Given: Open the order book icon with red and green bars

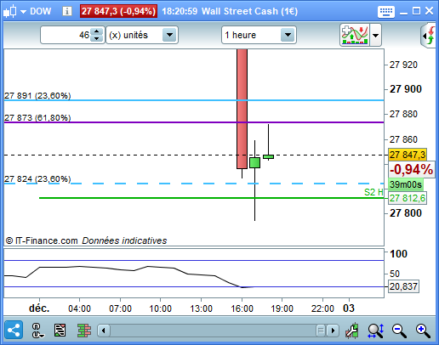Looking at the screenshot, I should (84, 331).
